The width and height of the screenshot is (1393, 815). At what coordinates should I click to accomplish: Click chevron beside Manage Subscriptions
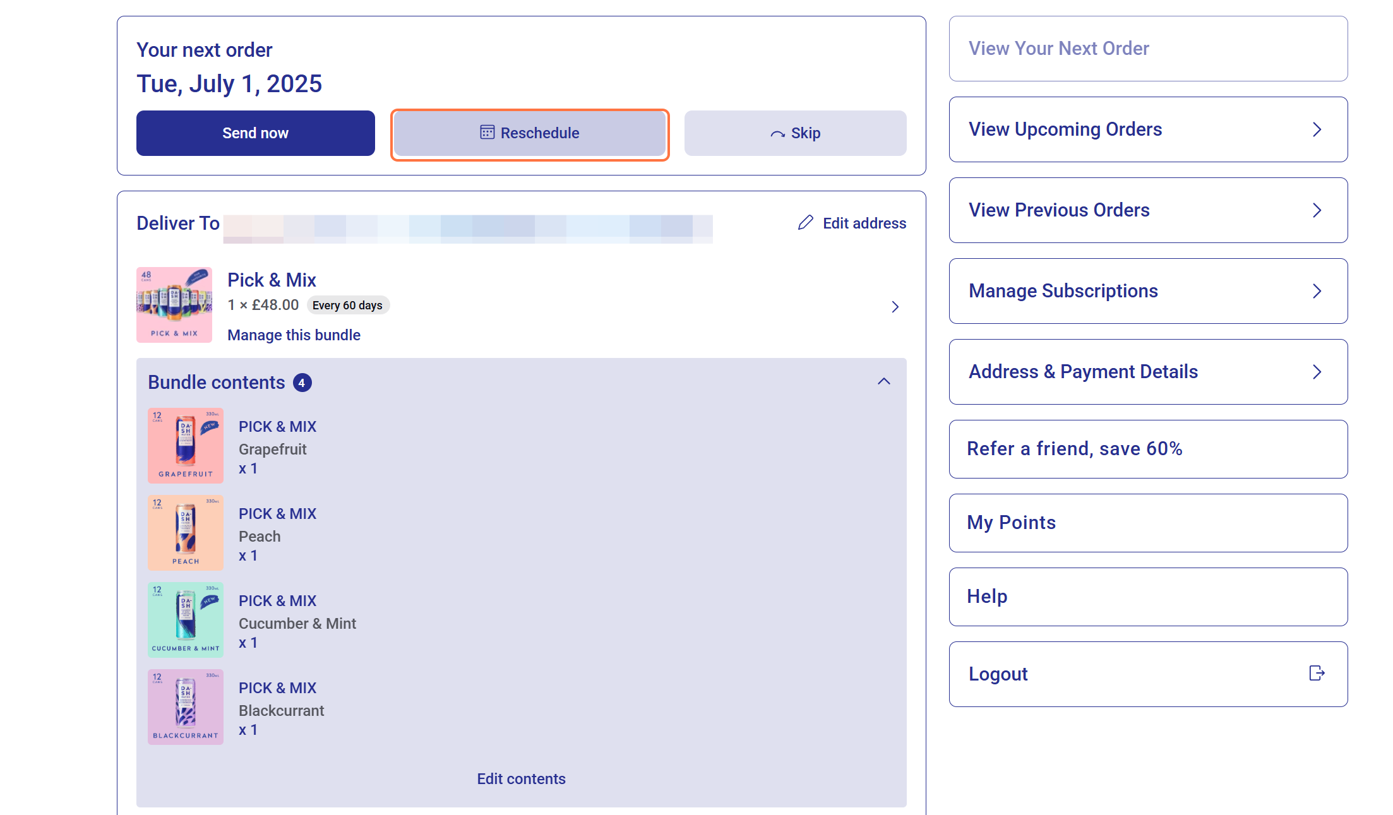coord(1317,291)
